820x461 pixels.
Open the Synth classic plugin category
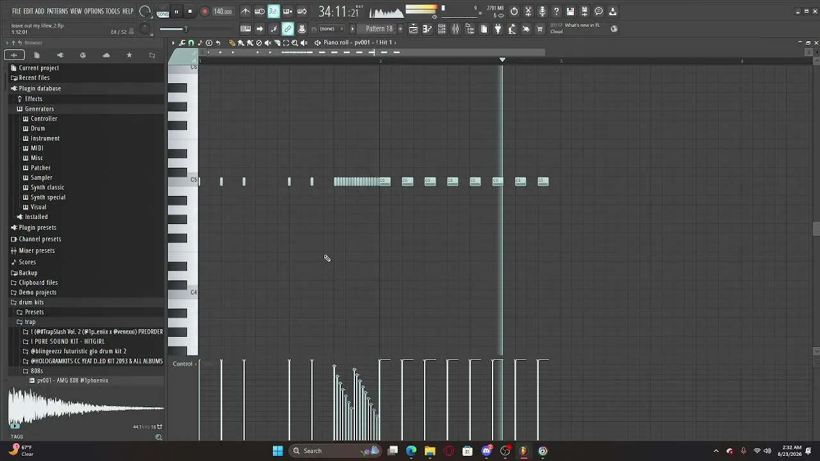47,187
